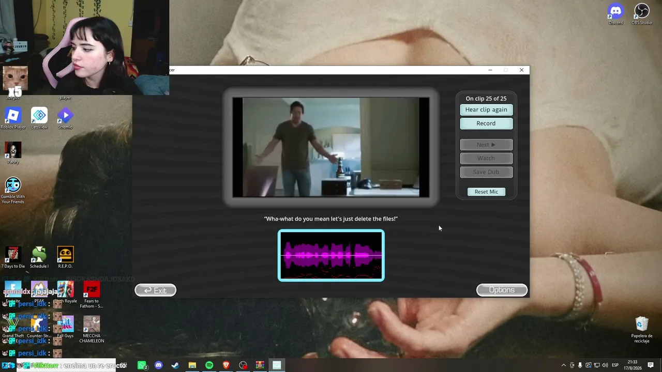Open WinRAR from the taskbar
The image size is (662, 372).
[x=260, y=365]
